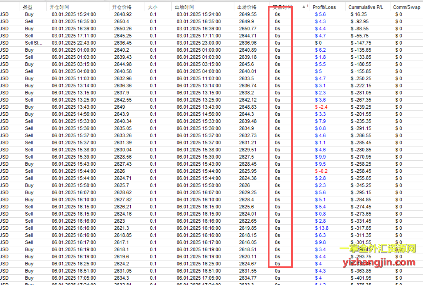
Task: Sort by the 类型 column header
Action: [28, 7]
